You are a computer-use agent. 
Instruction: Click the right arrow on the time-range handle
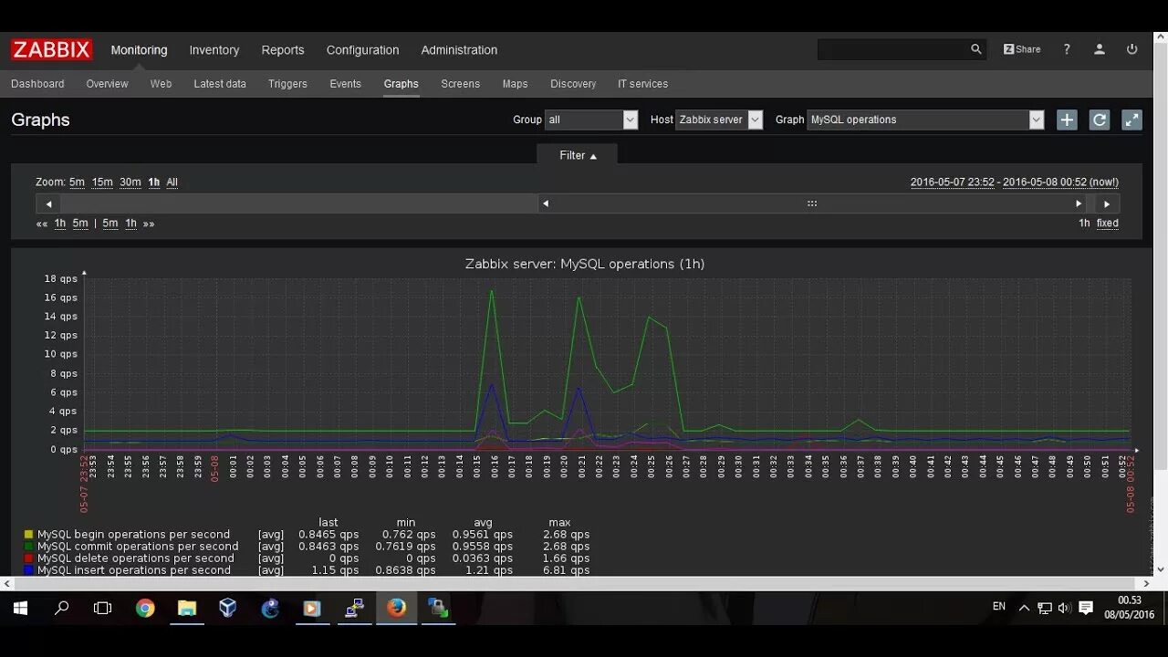[x=1079, y=203]
